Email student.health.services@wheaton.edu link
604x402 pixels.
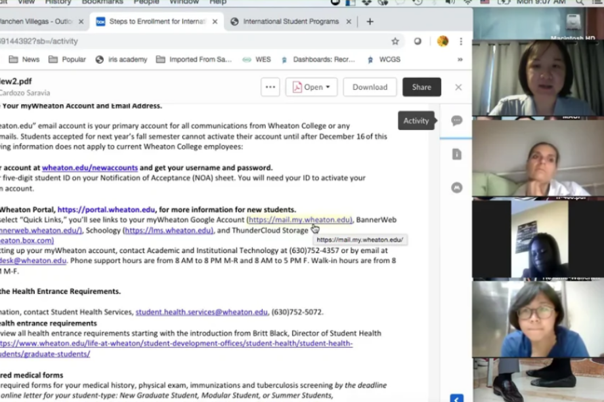click(202, 312)
